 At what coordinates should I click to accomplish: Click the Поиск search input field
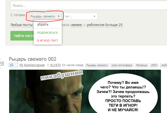(x=89, y=5)
